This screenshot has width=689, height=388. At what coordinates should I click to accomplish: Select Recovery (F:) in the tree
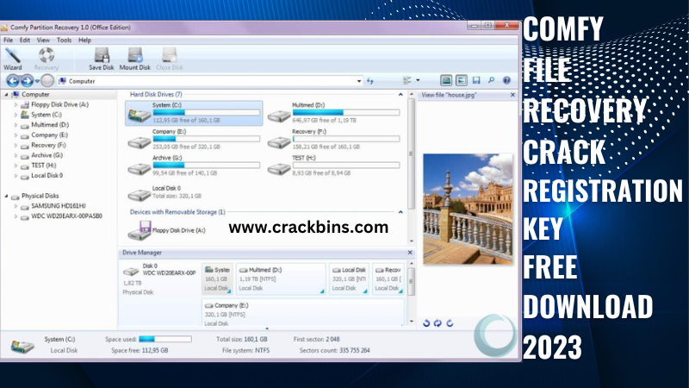pos(48,145)
